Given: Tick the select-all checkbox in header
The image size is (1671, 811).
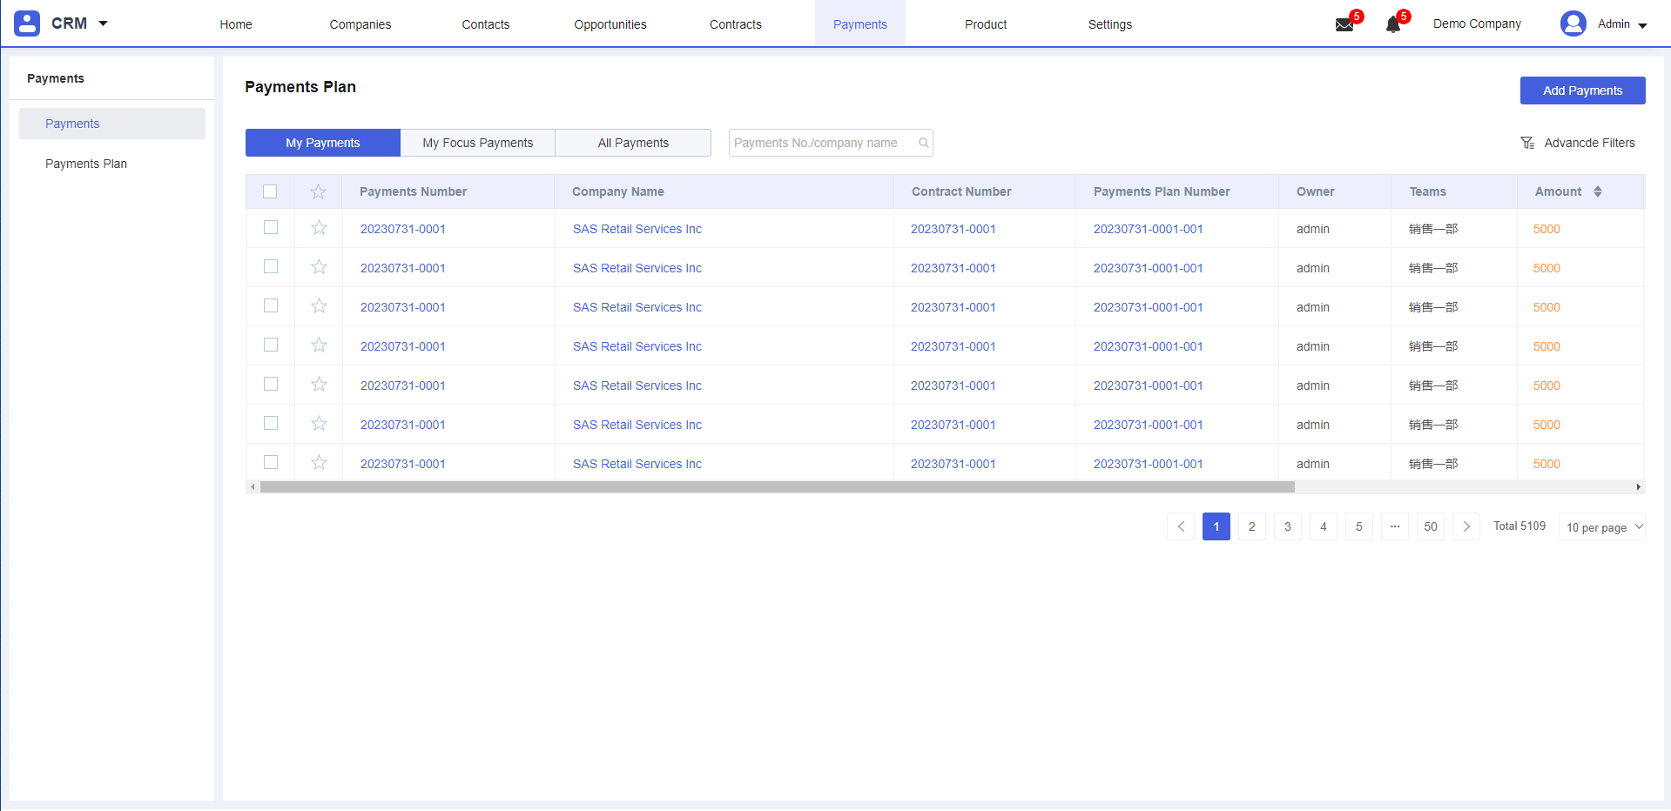Looking at the screenshot, I should coord(270,191).
